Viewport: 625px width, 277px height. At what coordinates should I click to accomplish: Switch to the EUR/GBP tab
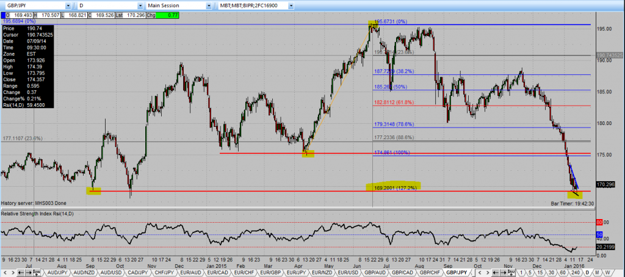pos(270,272)
